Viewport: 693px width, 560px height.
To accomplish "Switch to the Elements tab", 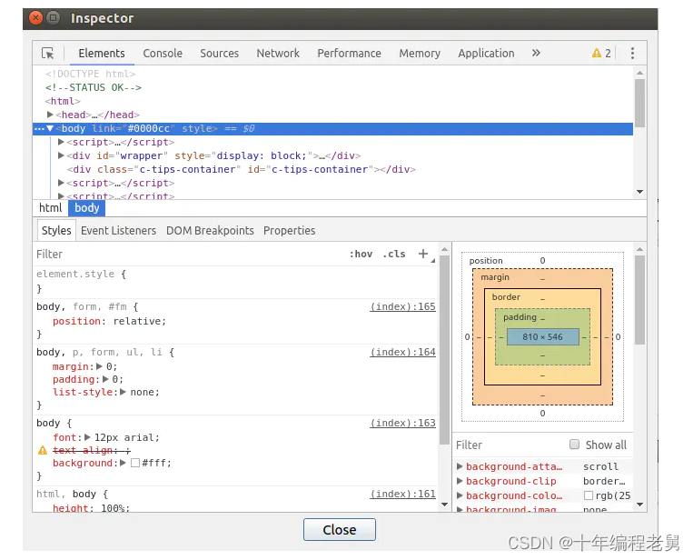I will [102, 53].
